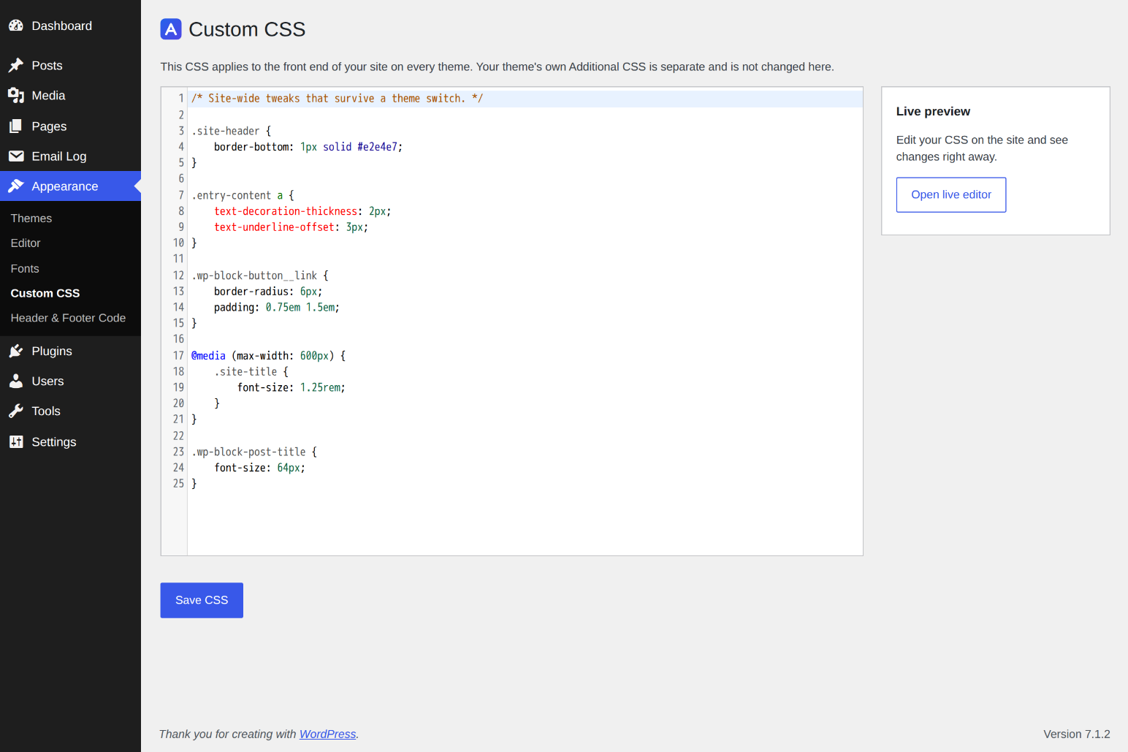Click the Save CSS button
Screen dimensions: 1128x752
pyautogui.click(x=202, y=600)
